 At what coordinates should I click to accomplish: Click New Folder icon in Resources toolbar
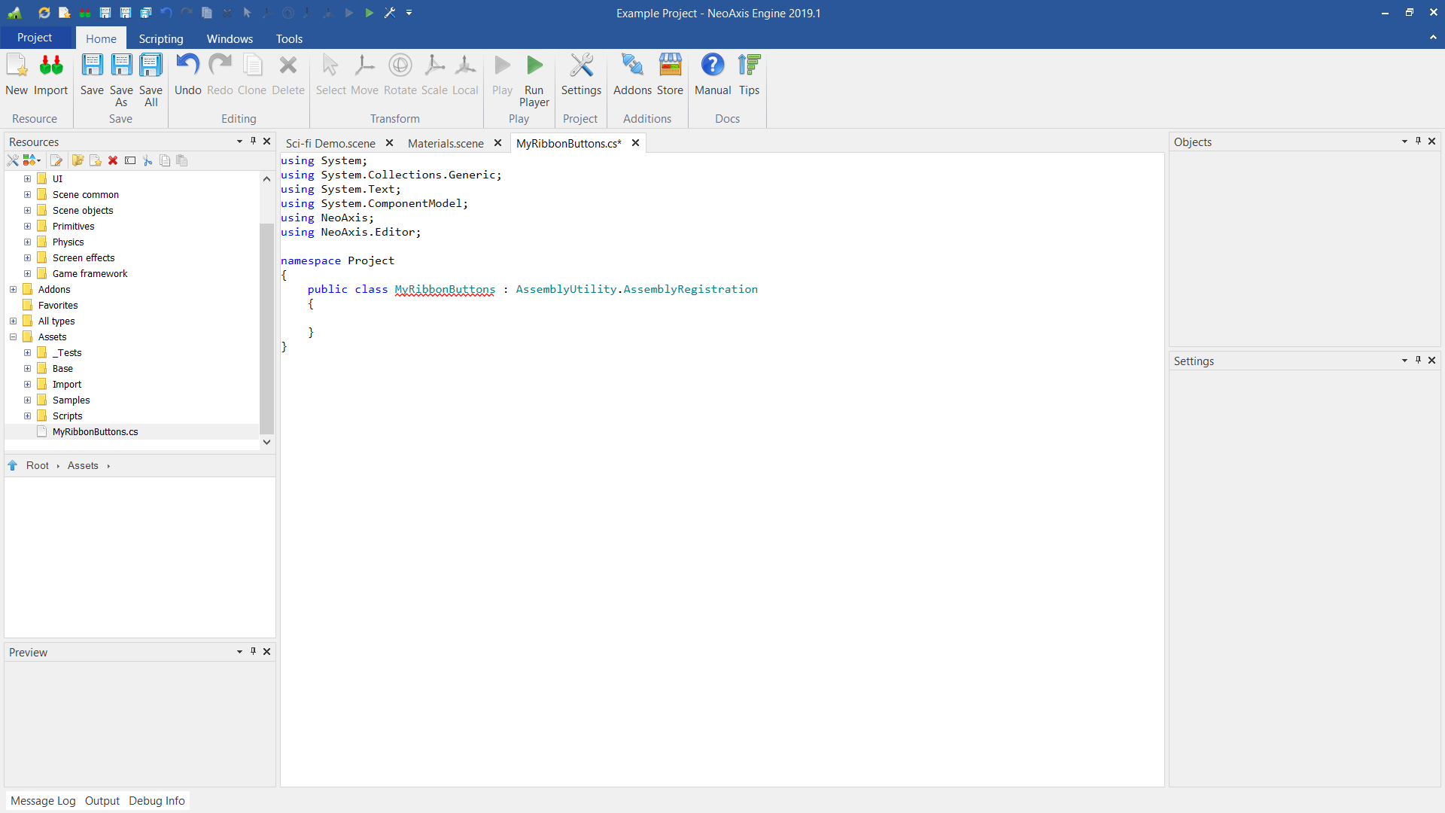click(x=78, y=160)
